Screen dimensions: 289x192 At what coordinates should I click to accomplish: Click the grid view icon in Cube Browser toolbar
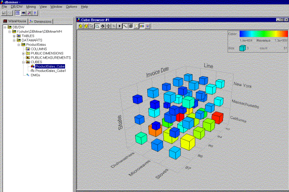(x=131, y=27)
